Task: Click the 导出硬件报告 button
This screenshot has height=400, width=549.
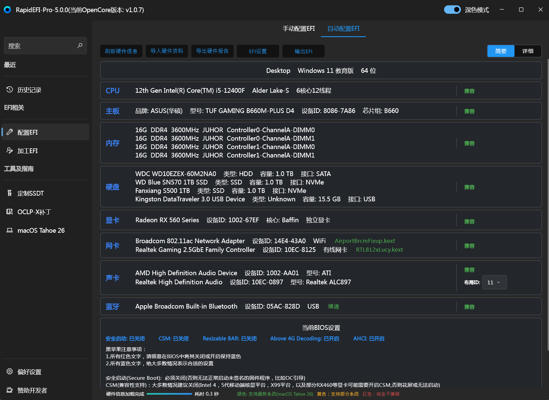Action: (212, 51)
